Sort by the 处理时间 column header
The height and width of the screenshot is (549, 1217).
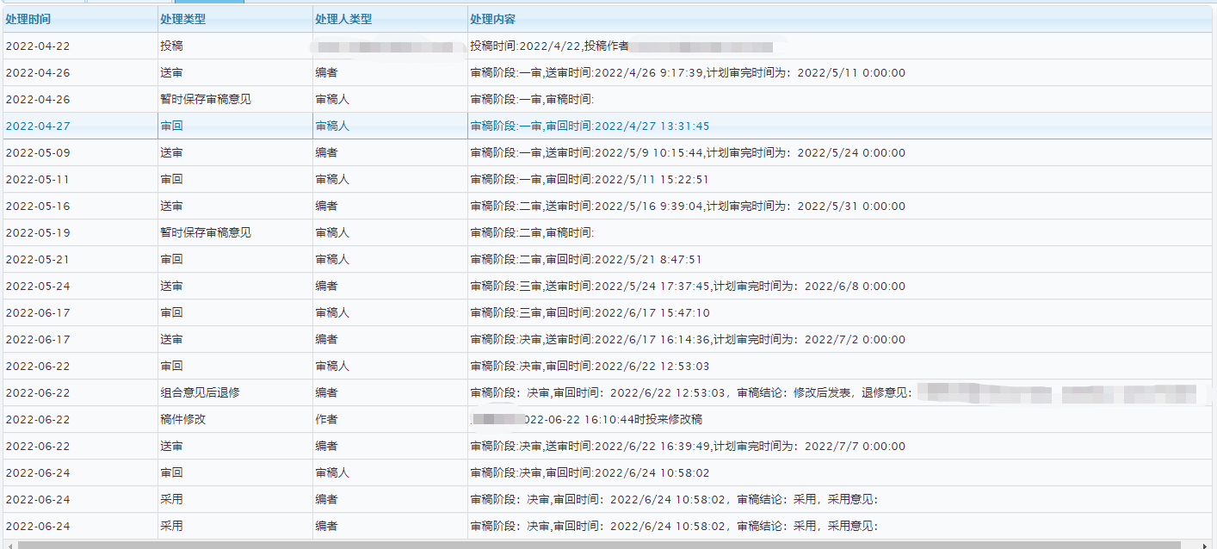coord(80,19)
